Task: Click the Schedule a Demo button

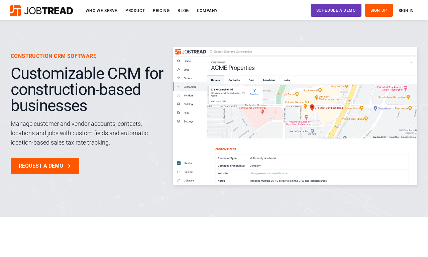Action: (336, 10)
